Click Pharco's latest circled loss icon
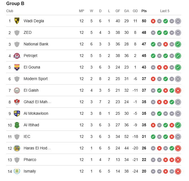Image resolution: width=189 pixels, height=181 pixels. point(178,160)
